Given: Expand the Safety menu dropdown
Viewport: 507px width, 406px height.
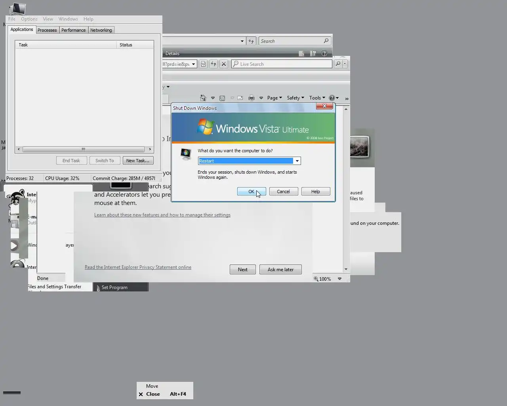Looking at the screenshot, I should tap(295, 98).
